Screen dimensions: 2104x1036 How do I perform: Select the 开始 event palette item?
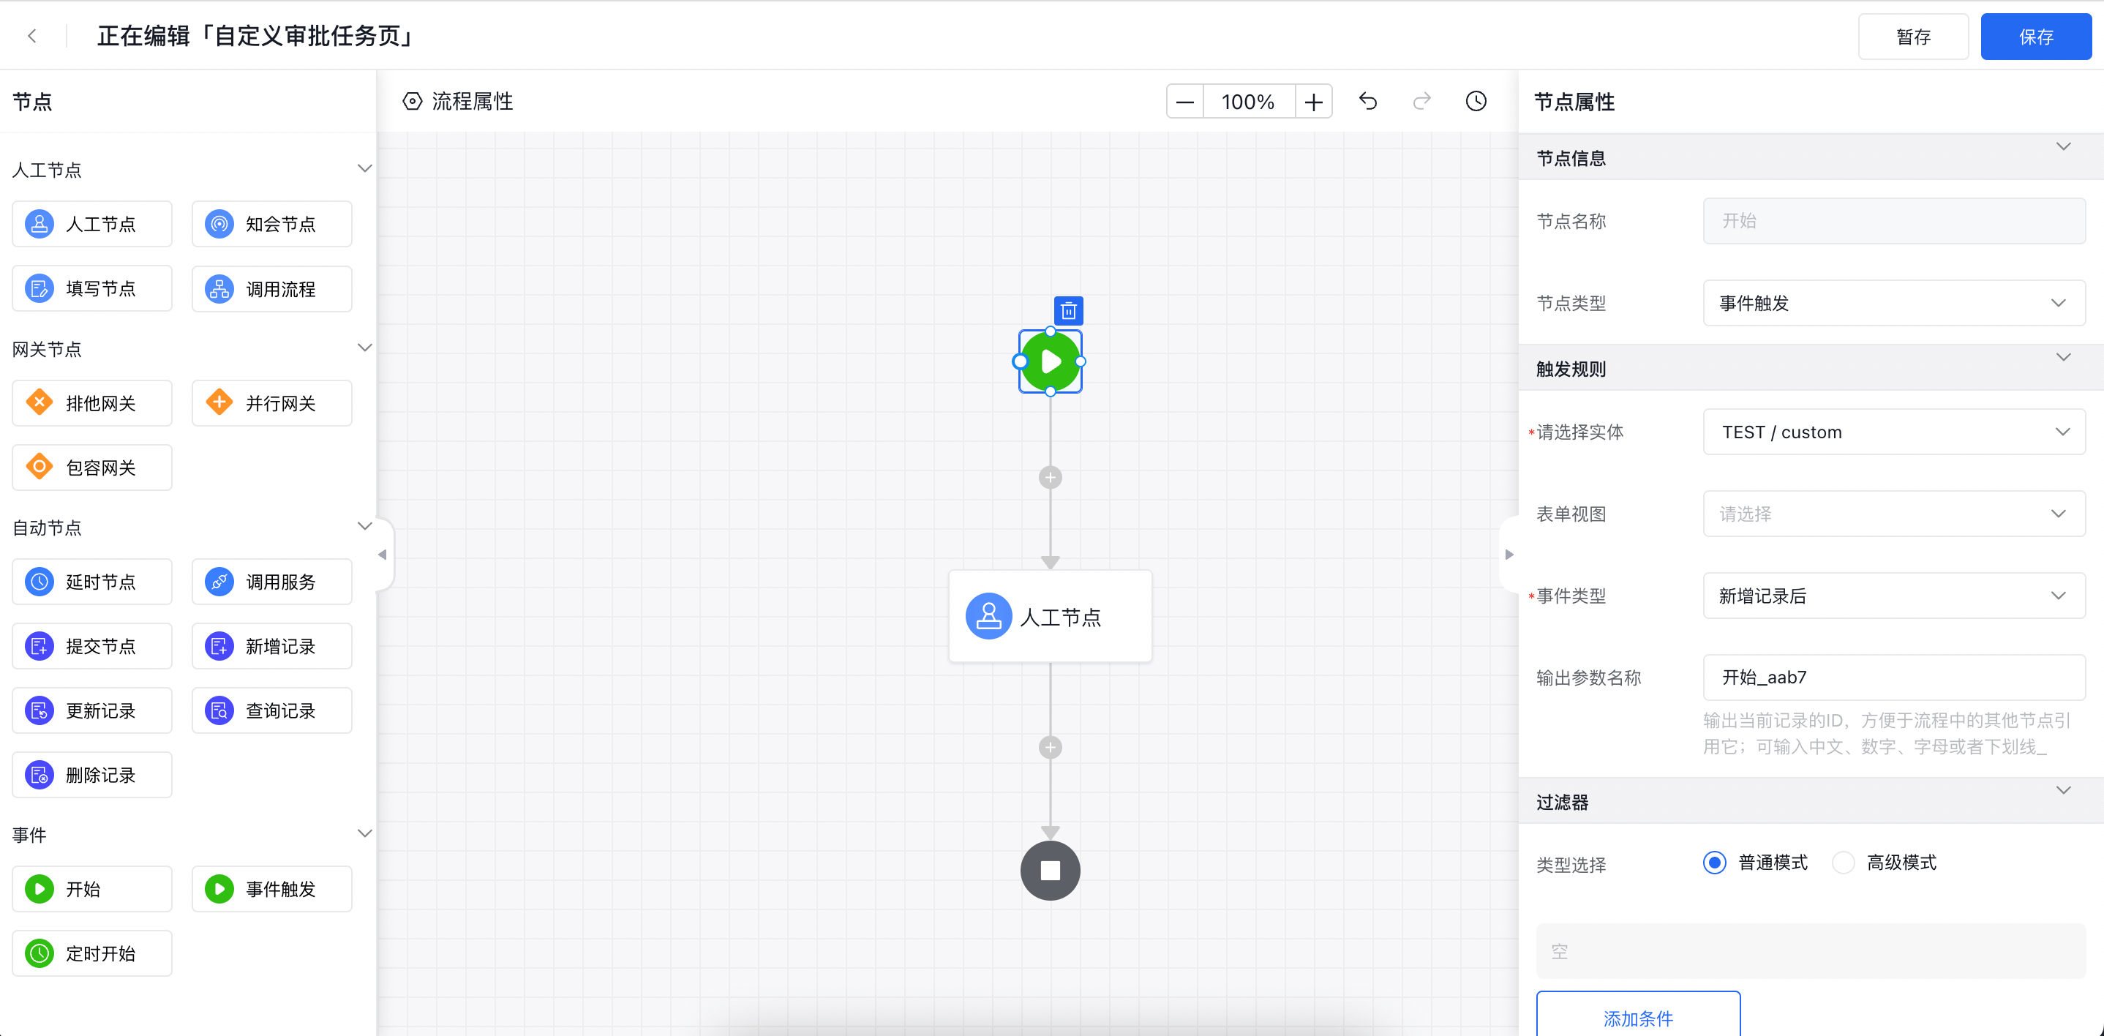[x=92, y=889]
